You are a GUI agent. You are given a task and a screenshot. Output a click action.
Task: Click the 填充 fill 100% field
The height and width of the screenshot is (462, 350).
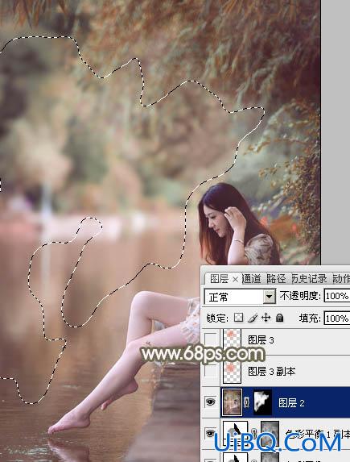[x=337, y=318]
